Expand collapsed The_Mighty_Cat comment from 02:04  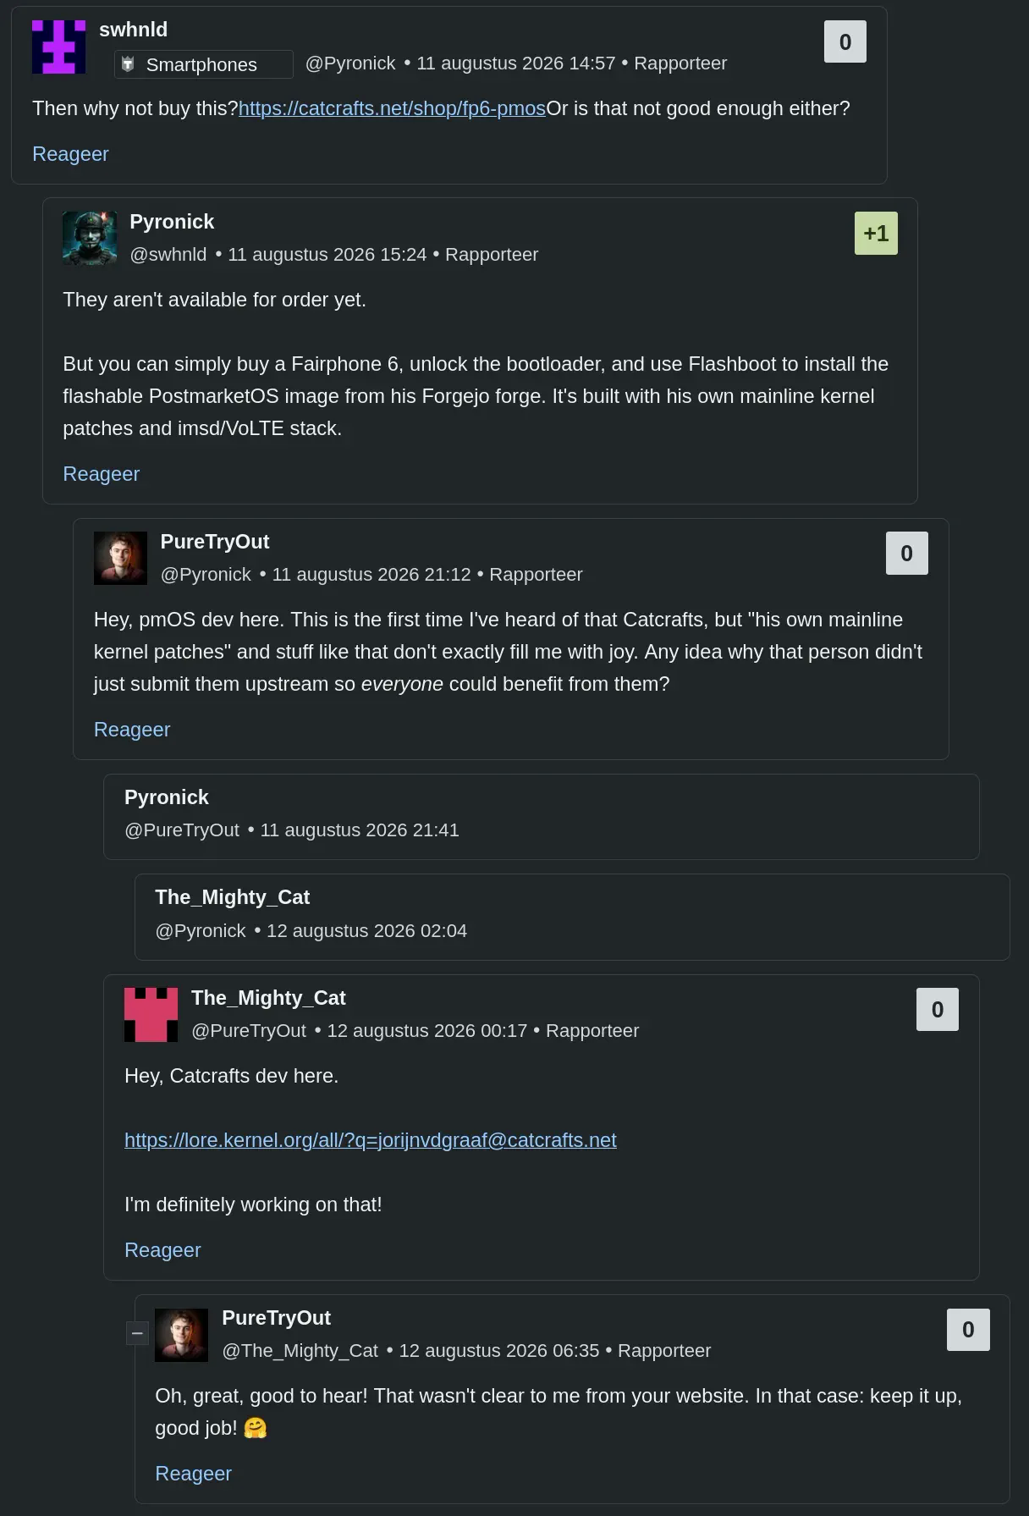click(x=572, y=917)
